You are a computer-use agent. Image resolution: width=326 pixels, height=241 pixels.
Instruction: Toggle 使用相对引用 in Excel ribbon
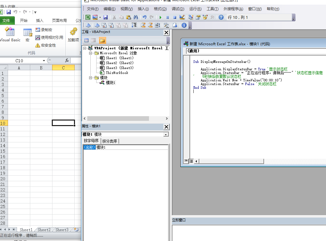click(x=49, y=38)
